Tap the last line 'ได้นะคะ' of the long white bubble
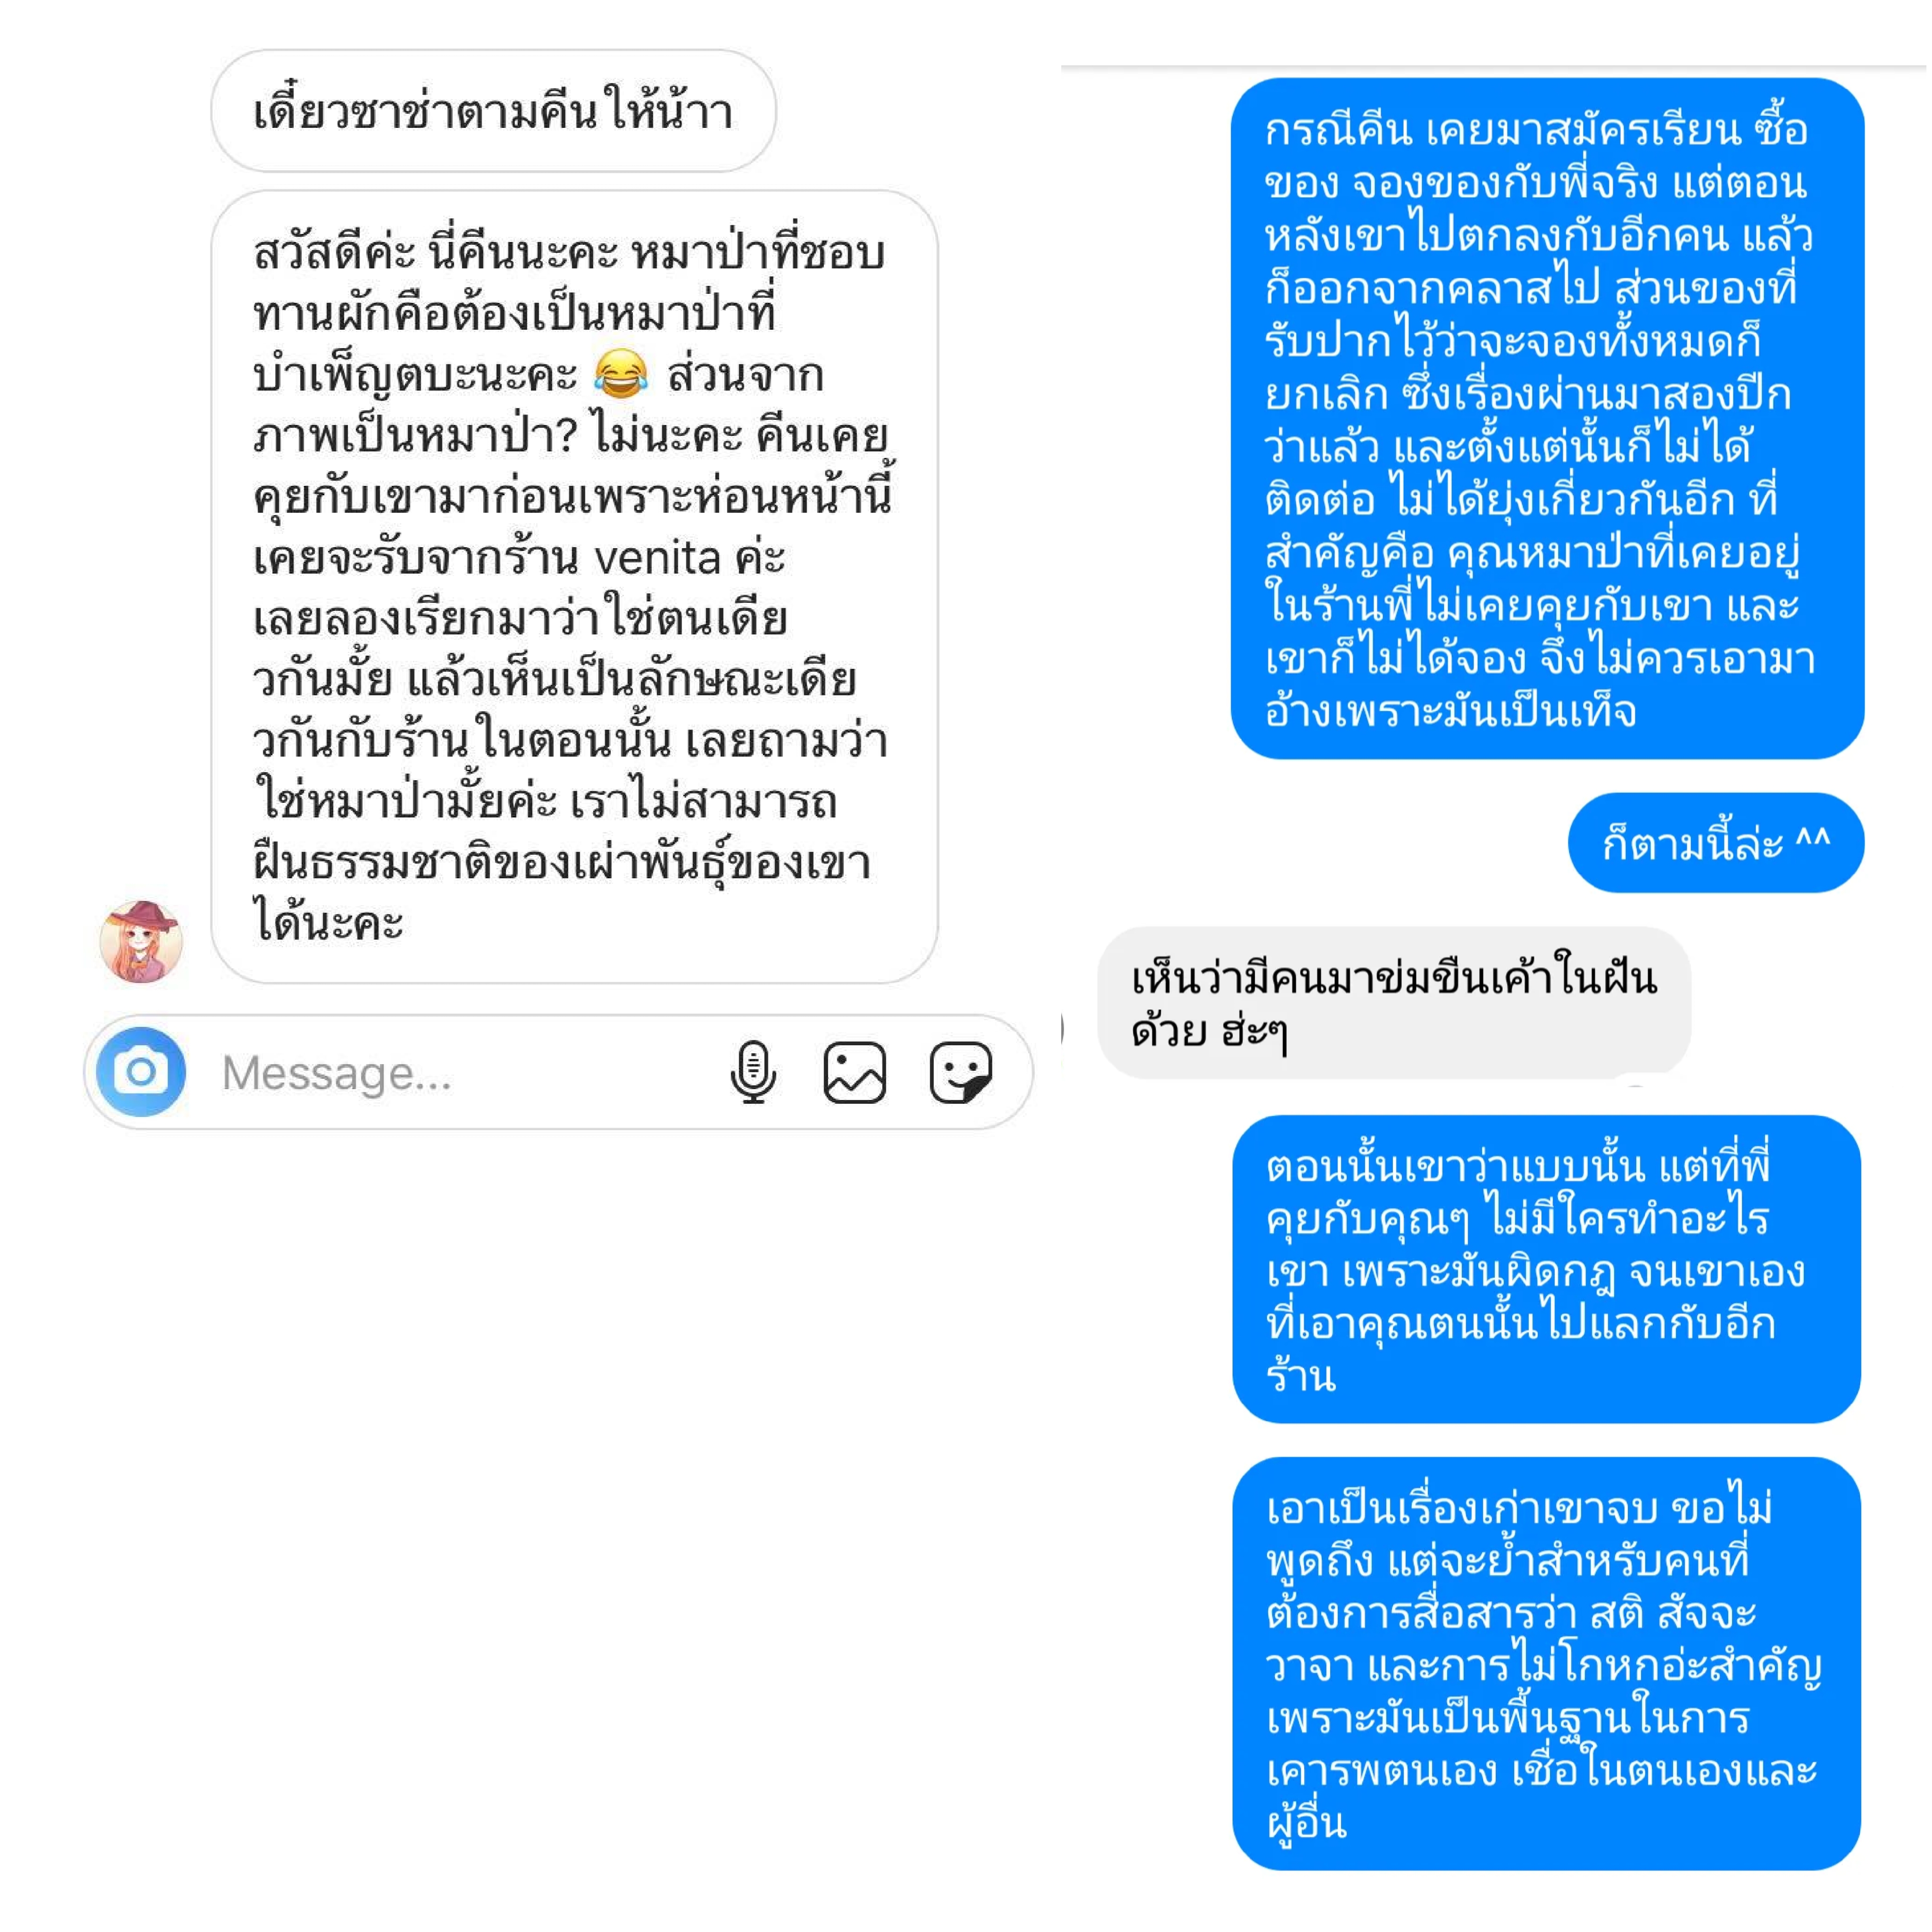The image size is (1932, 1932). click(x=328, y=921)
